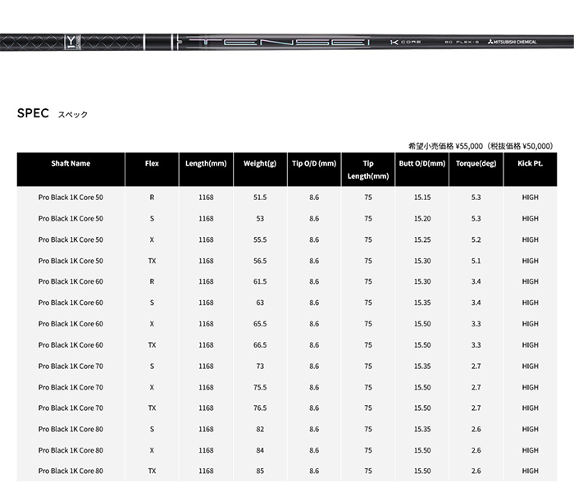
Task: Click tip O/D 8.6 in the 65.5 g row
Action: pos(314,324)
